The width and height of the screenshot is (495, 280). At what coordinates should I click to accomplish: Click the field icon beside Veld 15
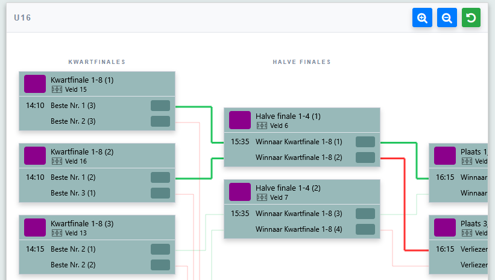[57, 89]
